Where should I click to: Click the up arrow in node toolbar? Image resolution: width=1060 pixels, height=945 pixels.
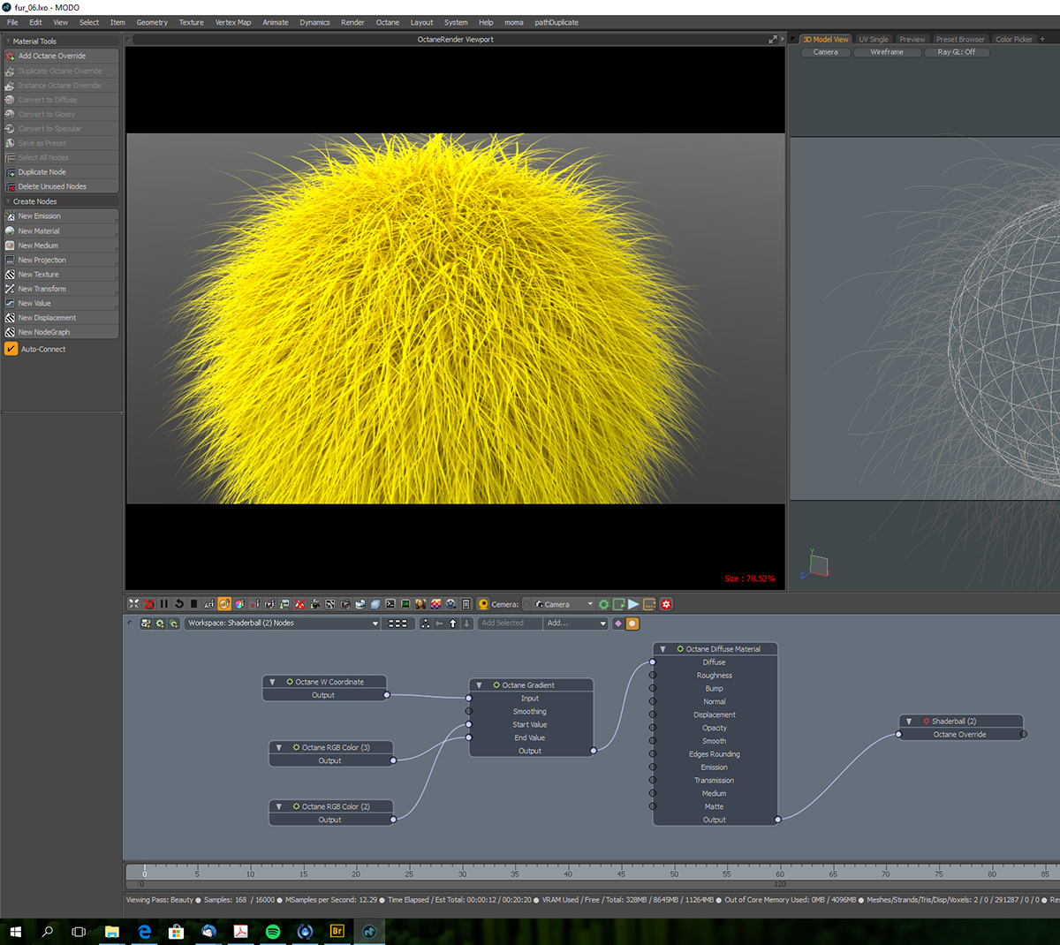[453, 624]
